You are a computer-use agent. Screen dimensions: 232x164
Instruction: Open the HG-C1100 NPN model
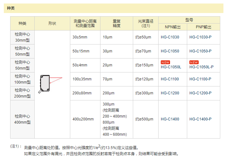pyautogui.click(x=170, y=79)
